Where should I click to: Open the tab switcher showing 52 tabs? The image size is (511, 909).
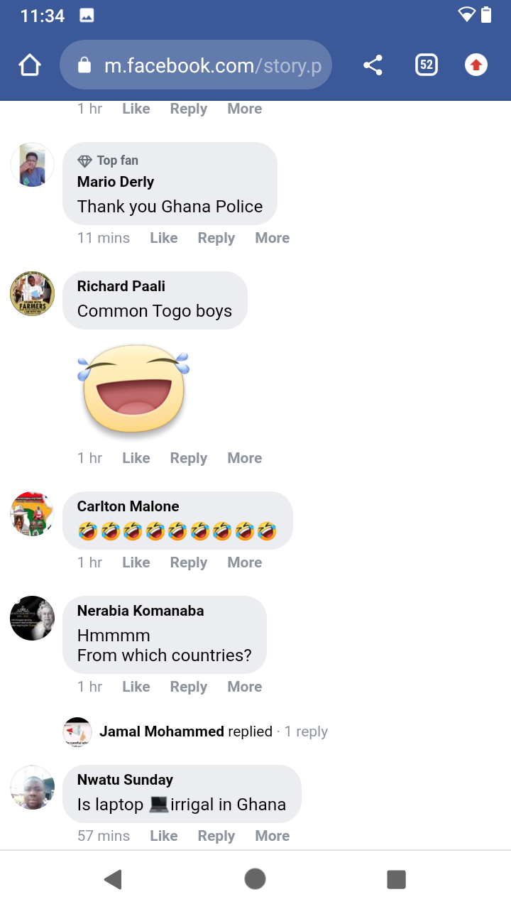coord(426,65)
